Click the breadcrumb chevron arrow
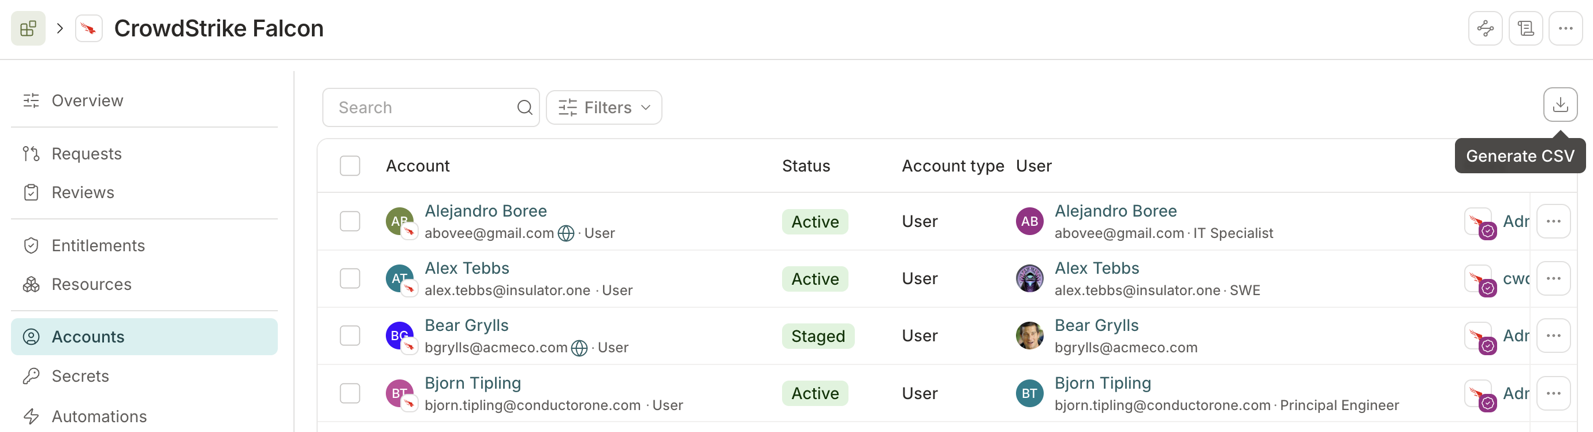Viewport: 1593px width, 432px height. pyautogui.click(x=60, y=28)
